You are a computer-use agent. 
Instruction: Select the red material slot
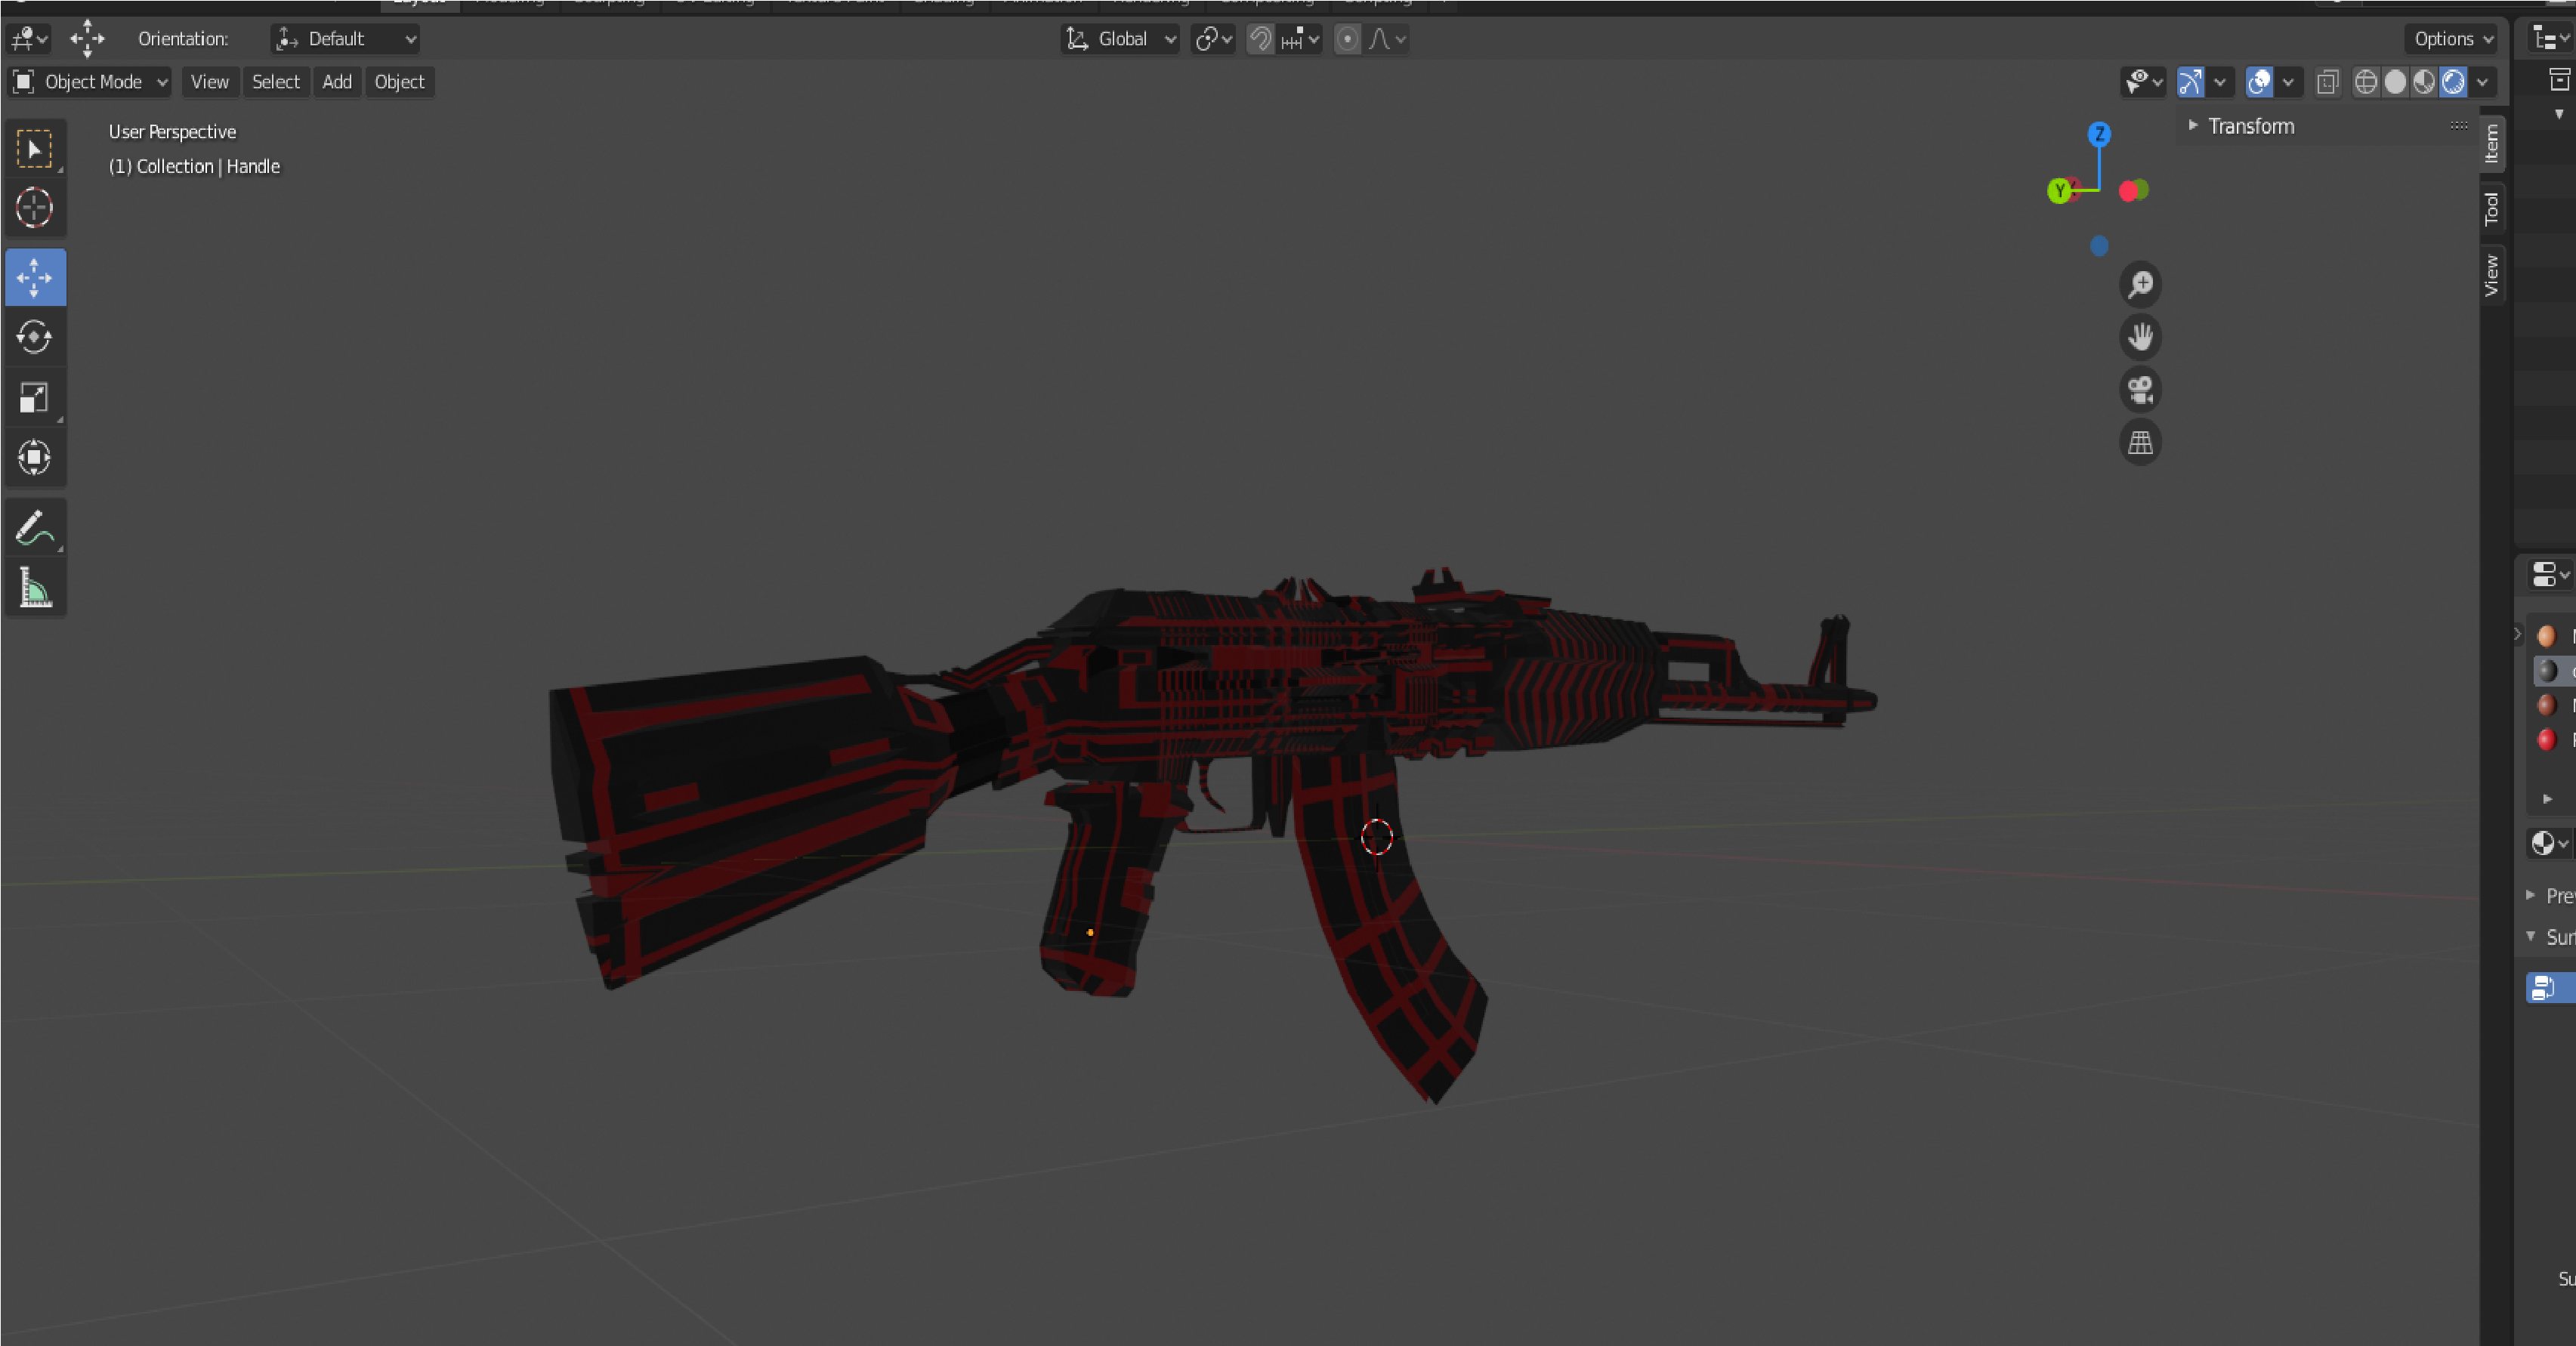point(2547,739)
